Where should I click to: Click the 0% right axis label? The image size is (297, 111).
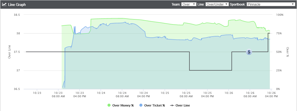278,89
